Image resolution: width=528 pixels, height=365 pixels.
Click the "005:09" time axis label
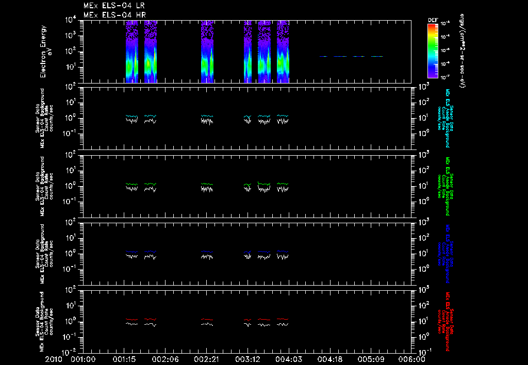point(371,359)
